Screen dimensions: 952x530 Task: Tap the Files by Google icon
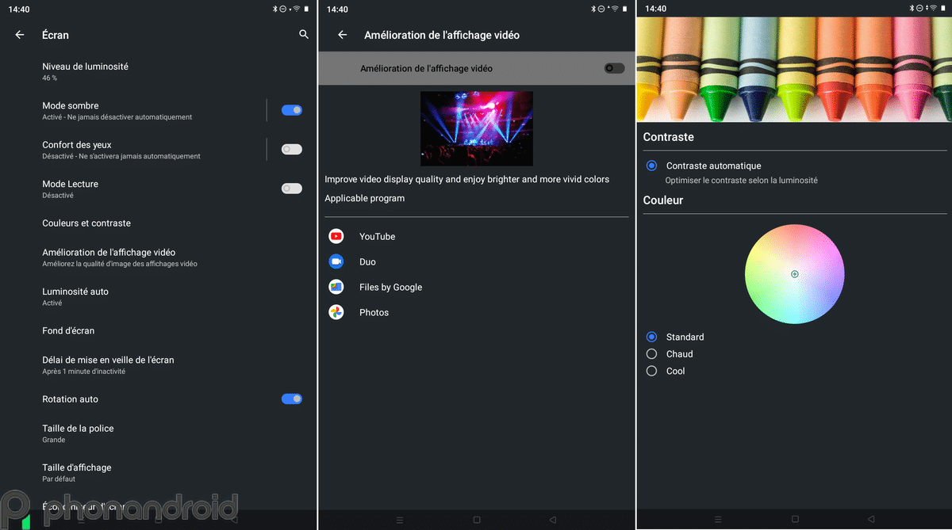point(336,287)
